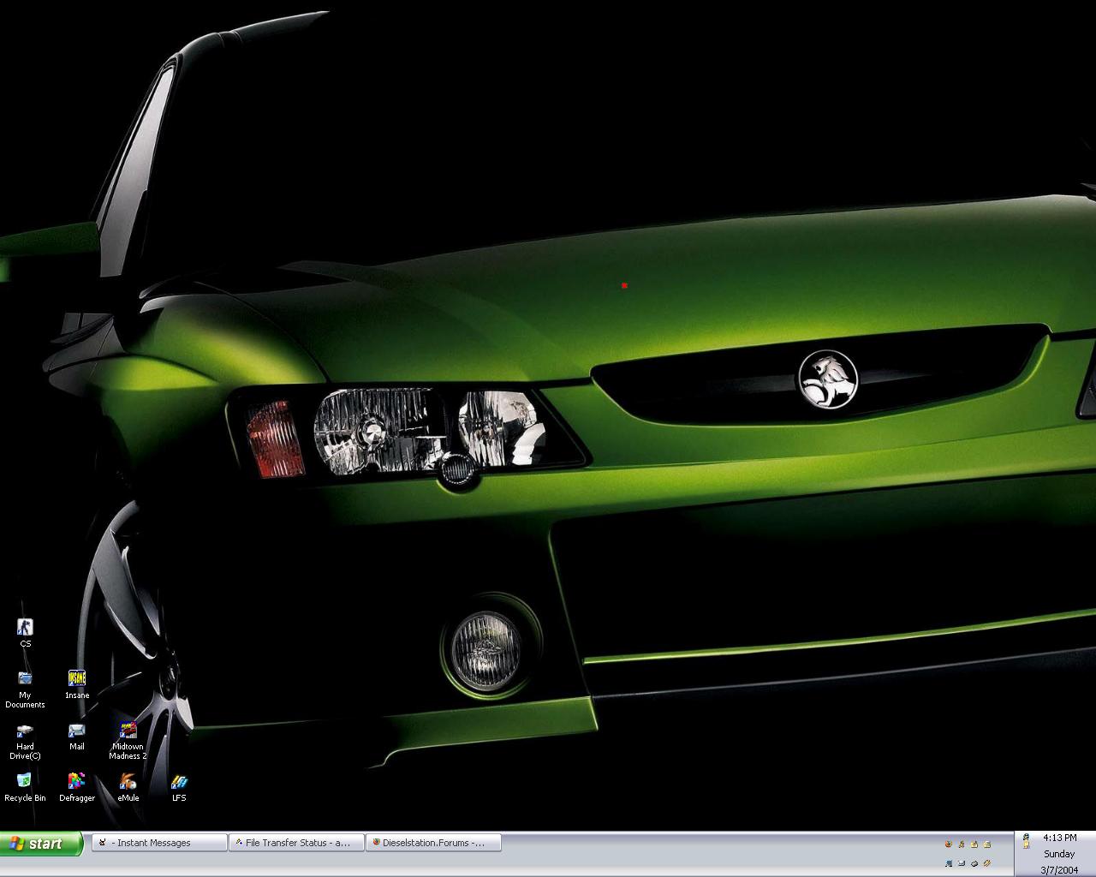This screenshot has width=1096, height=877.
Task: Click the Start button
Action: point(41,844)
